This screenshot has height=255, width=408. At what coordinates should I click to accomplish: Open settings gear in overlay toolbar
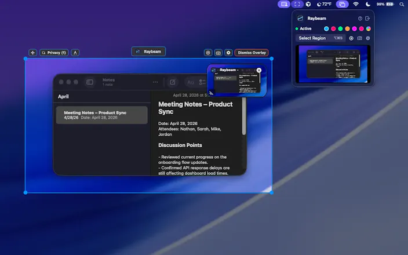coord(228,53)
